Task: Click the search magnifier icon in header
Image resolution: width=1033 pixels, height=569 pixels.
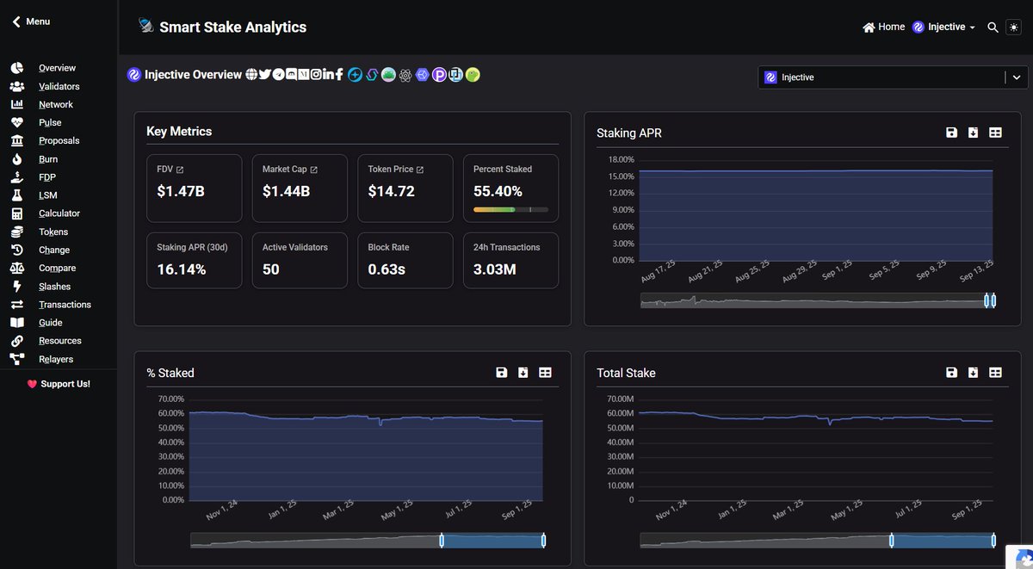Action: coord(993,28)
